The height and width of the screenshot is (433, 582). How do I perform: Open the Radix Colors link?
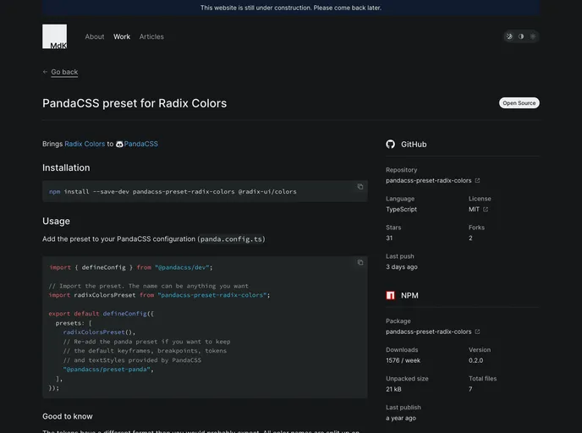(85, 144)
